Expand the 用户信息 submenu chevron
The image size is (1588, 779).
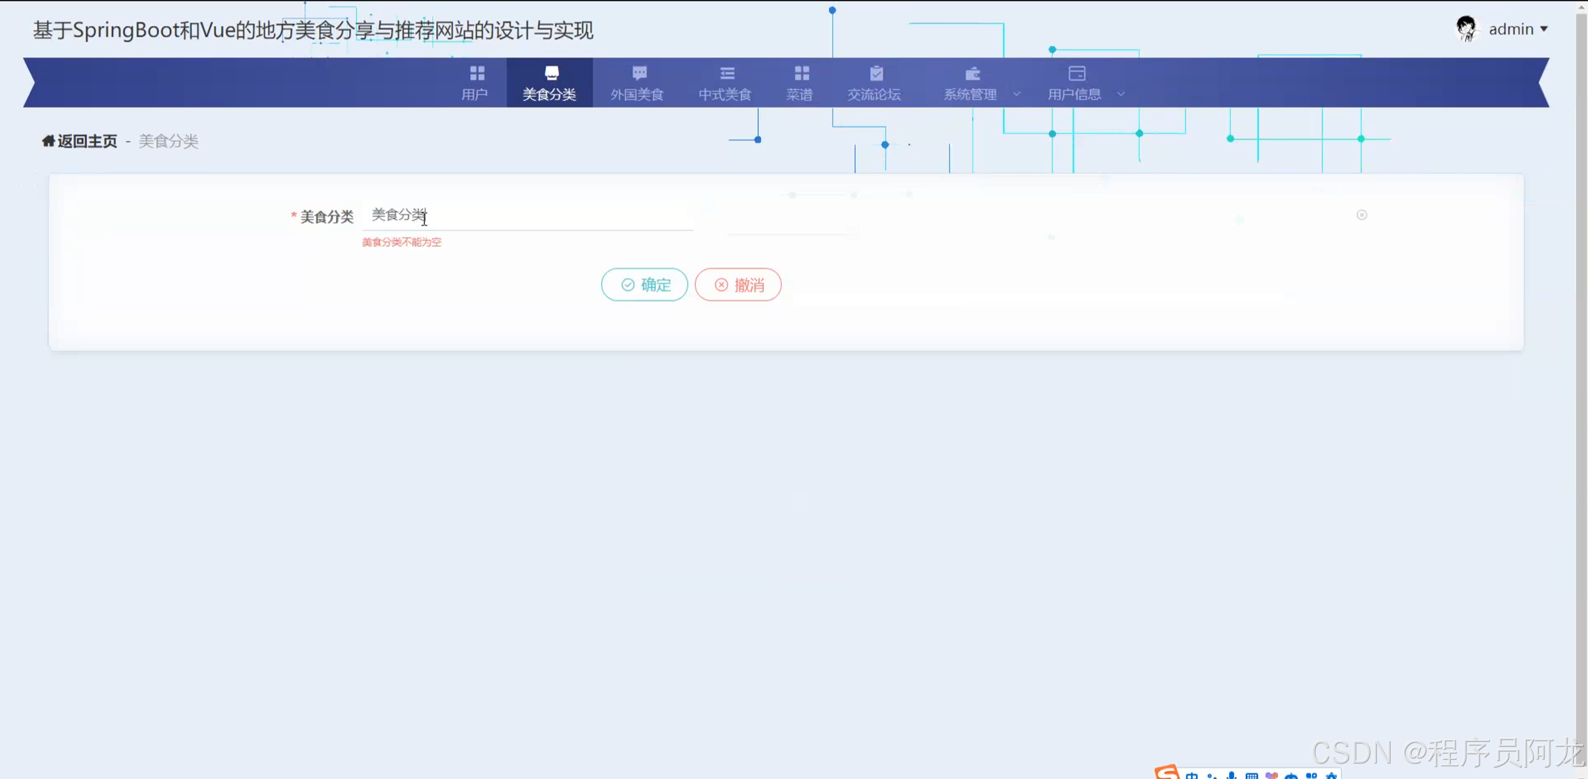click(x=1121, y=94)
